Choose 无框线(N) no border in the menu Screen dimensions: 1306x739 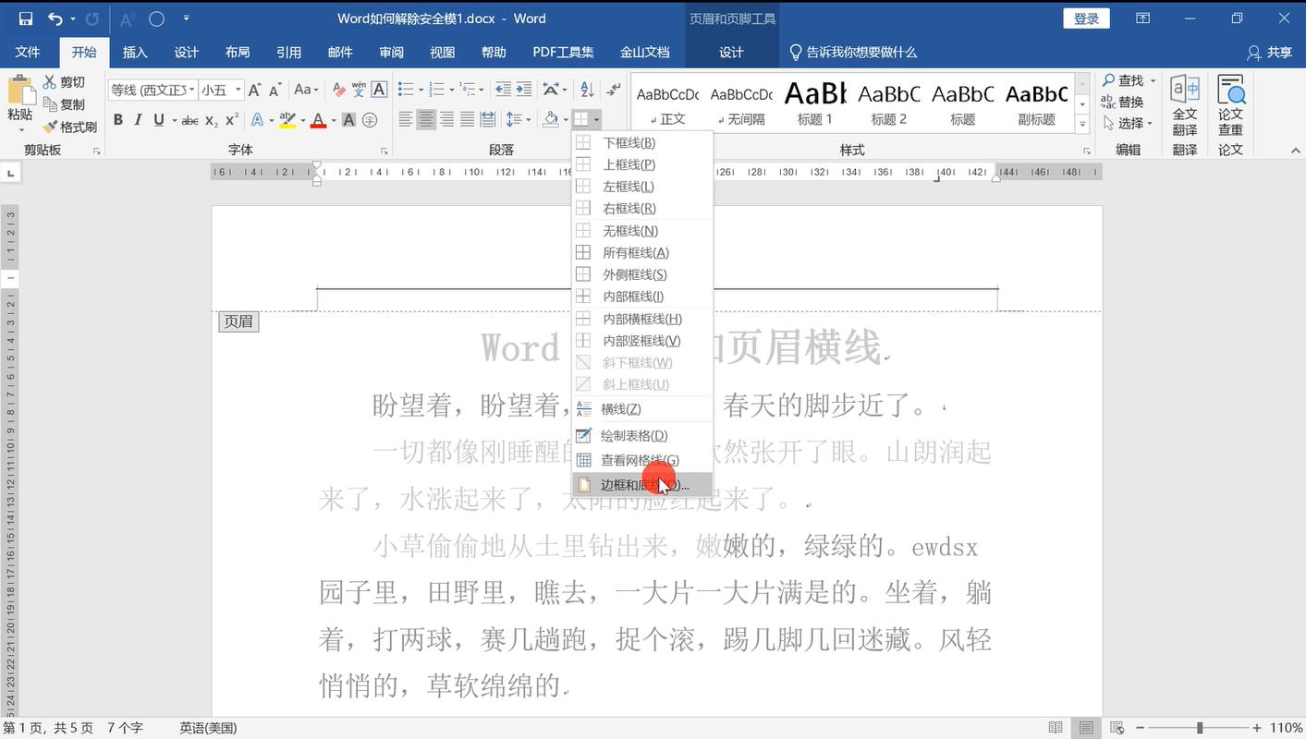pos(642,231)
